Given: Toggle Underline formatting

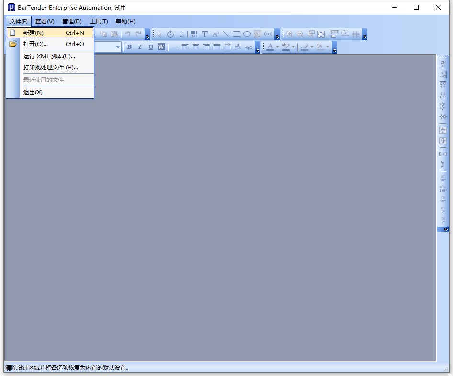Looking at the screenshot, I should tap(151, 47).
